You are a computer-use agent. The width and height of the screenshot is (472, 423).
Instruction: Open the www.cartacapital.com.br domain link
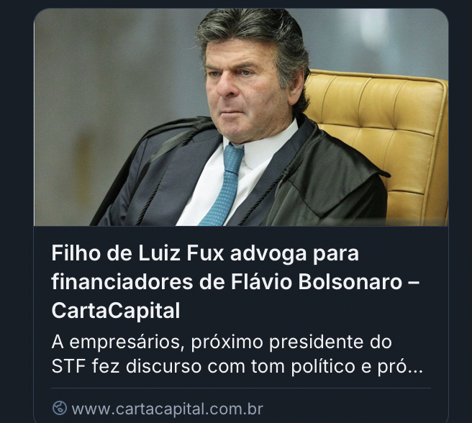pyautogui.click(x=168, y=409)
